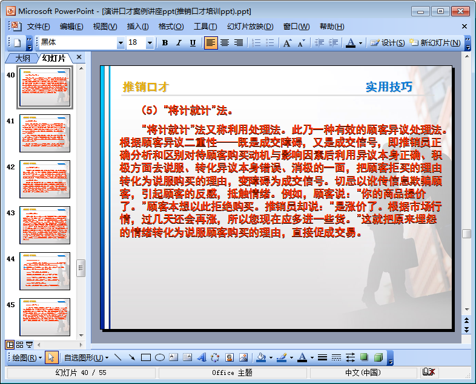
Task: Select the Line drawing tool
Action: coord(117,357)
